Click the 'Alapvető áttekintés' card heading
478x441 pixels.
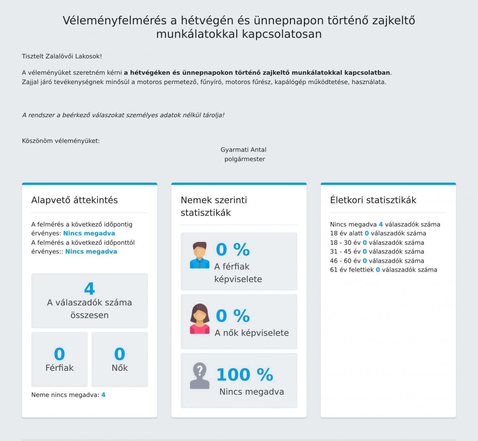tap(75, 200)
